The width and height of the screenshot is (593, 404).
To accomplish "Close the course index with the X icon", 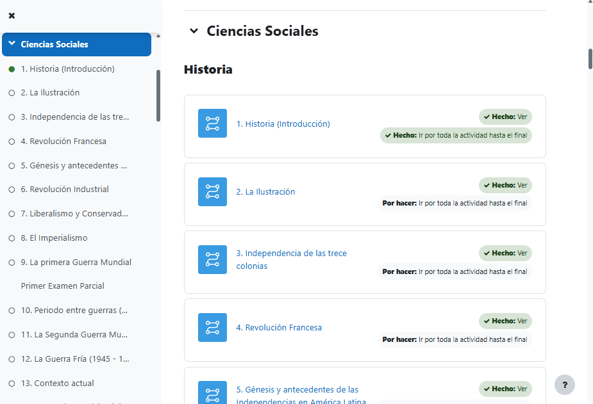I will (x=11, y=17).
